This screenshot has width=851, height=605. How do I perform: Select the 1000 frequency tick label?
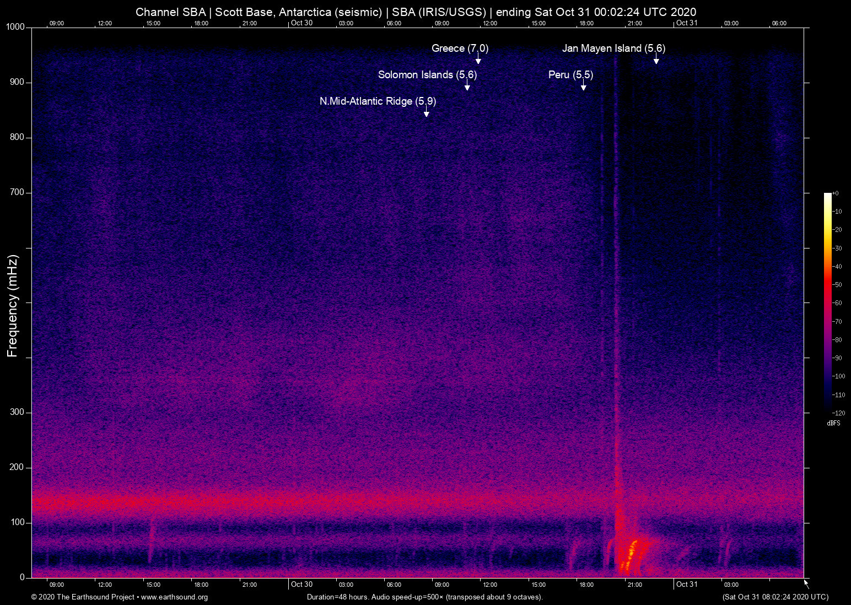click(14, 26)
